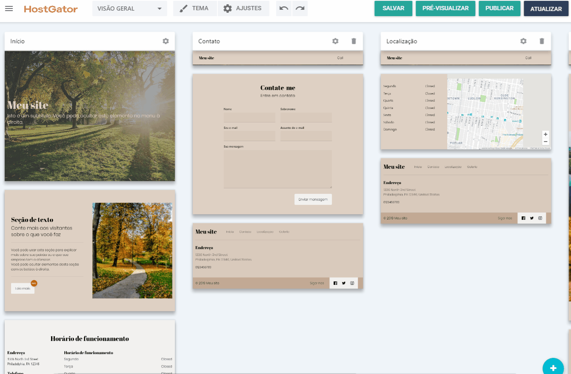Viewport: 571px width, 374px height.
Task: Select the Meu site hero title
Action: coord(28,105)
